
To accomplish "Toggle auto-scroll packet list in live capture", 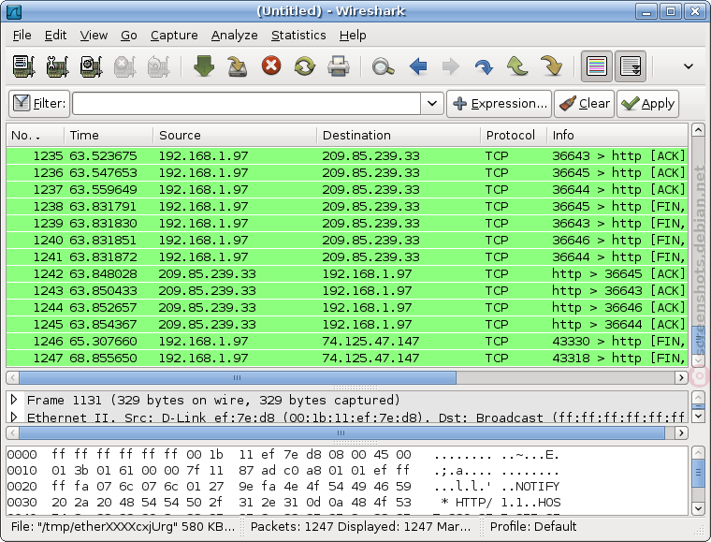I will 631,66.
